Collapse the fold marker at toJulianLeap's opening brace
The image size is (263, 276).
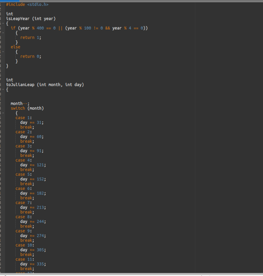(x=3, y=89)
